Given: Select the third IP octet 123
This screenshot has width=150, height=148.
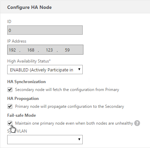Looking at the screenshot, I should click(x=49, y=50).
